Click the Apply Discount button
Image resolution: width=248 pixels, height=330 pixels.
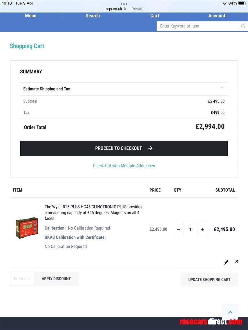(x=56, y=278)
